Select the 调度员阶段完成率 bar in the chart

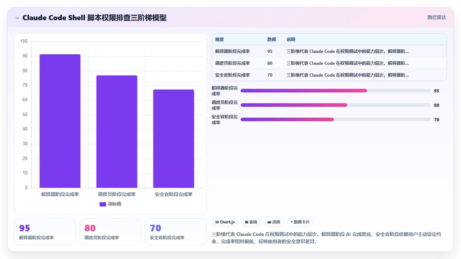(x=117, y=132)
